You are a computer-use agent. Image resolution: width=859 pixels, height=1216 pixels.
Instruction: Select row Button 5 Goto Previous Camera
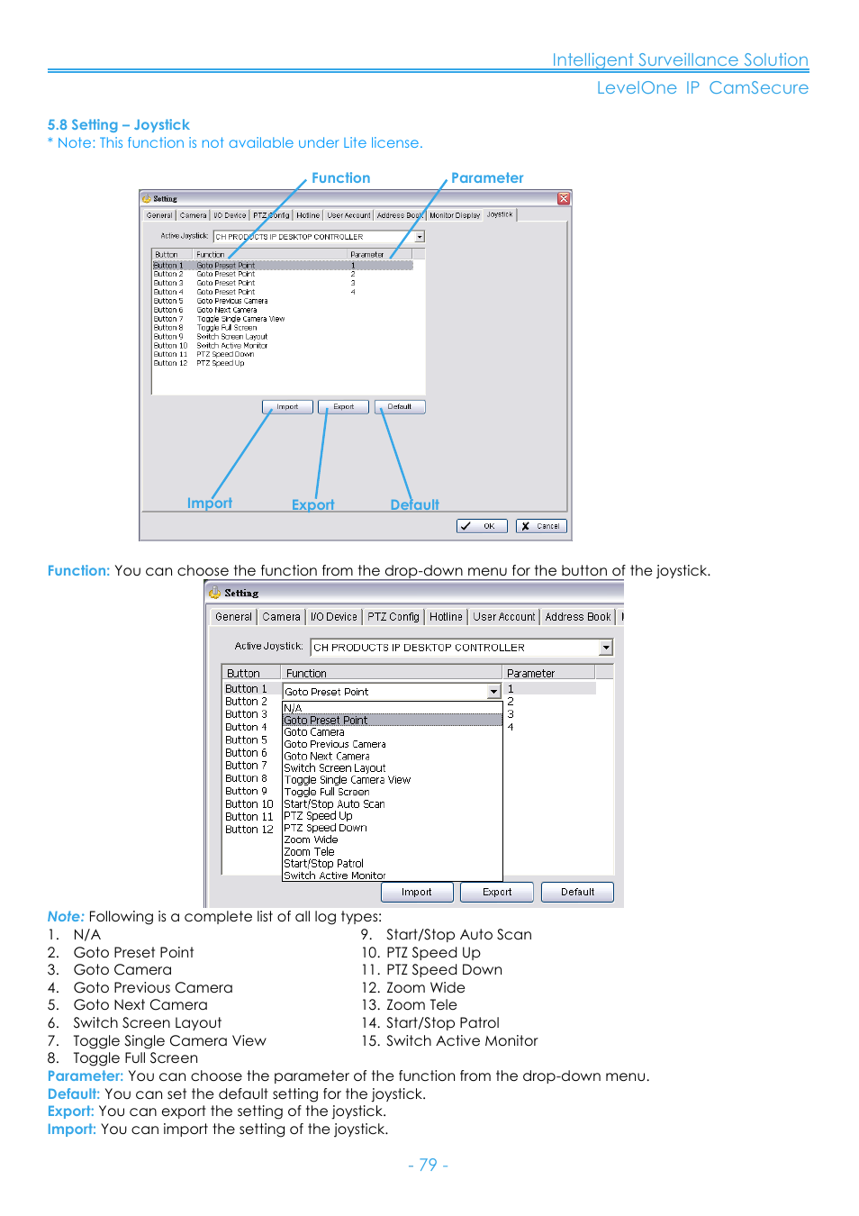pos(283,301)
